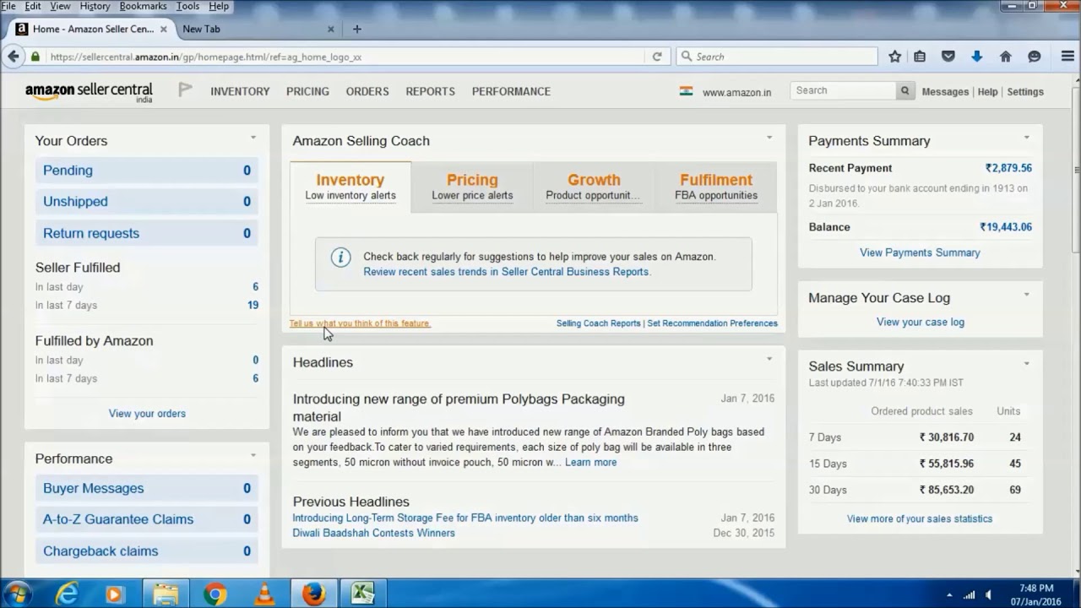Open the REPORTS navigation menu

pyautogui.click(x=430, y=91)
